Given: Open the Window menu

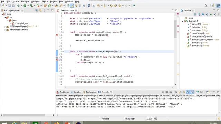Looking at the screenshot, I should click(69, 1).
